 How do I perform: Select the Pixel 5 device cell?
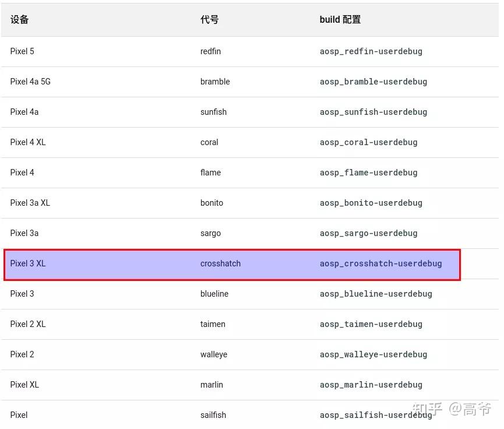click(22, 51)
